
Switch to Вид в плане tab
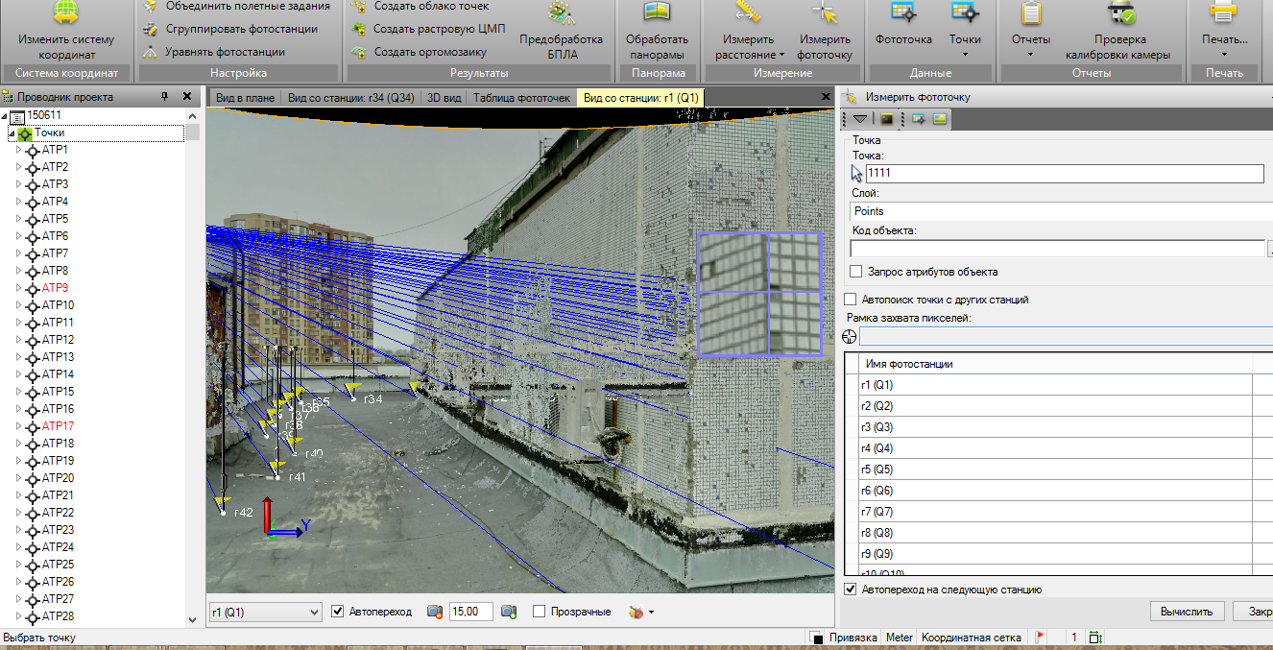point(245,98)
